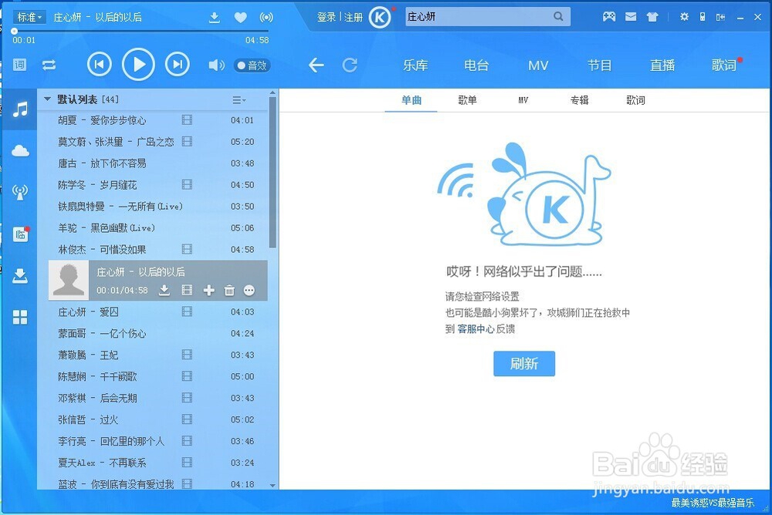Favorite the current song with heart icon
The width and height of the screenshot is (772, 515).
point(240,18)
